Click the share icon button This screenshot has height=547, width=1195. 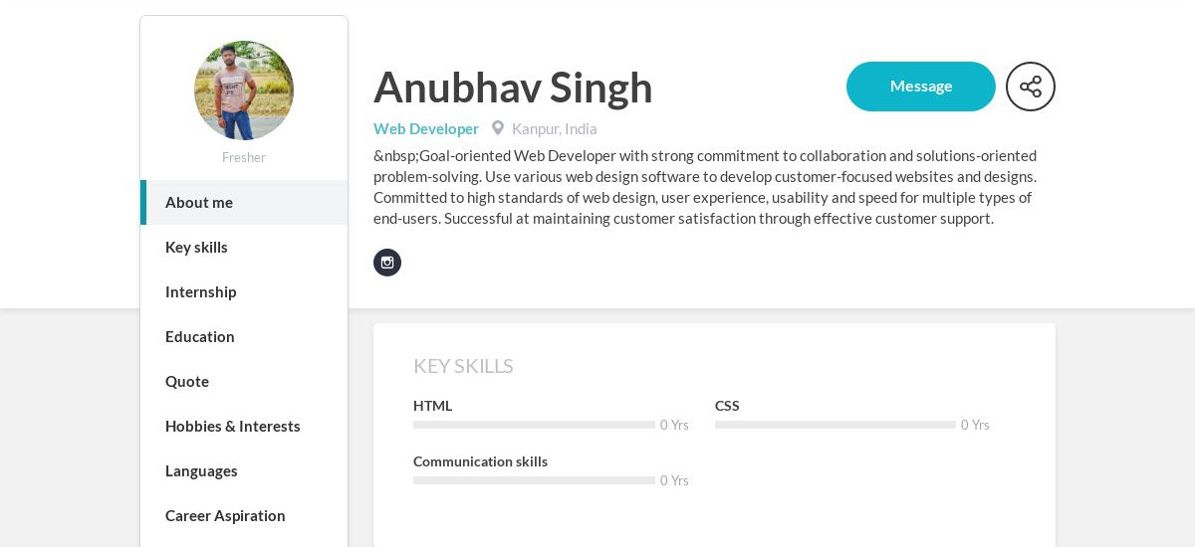1030,87
